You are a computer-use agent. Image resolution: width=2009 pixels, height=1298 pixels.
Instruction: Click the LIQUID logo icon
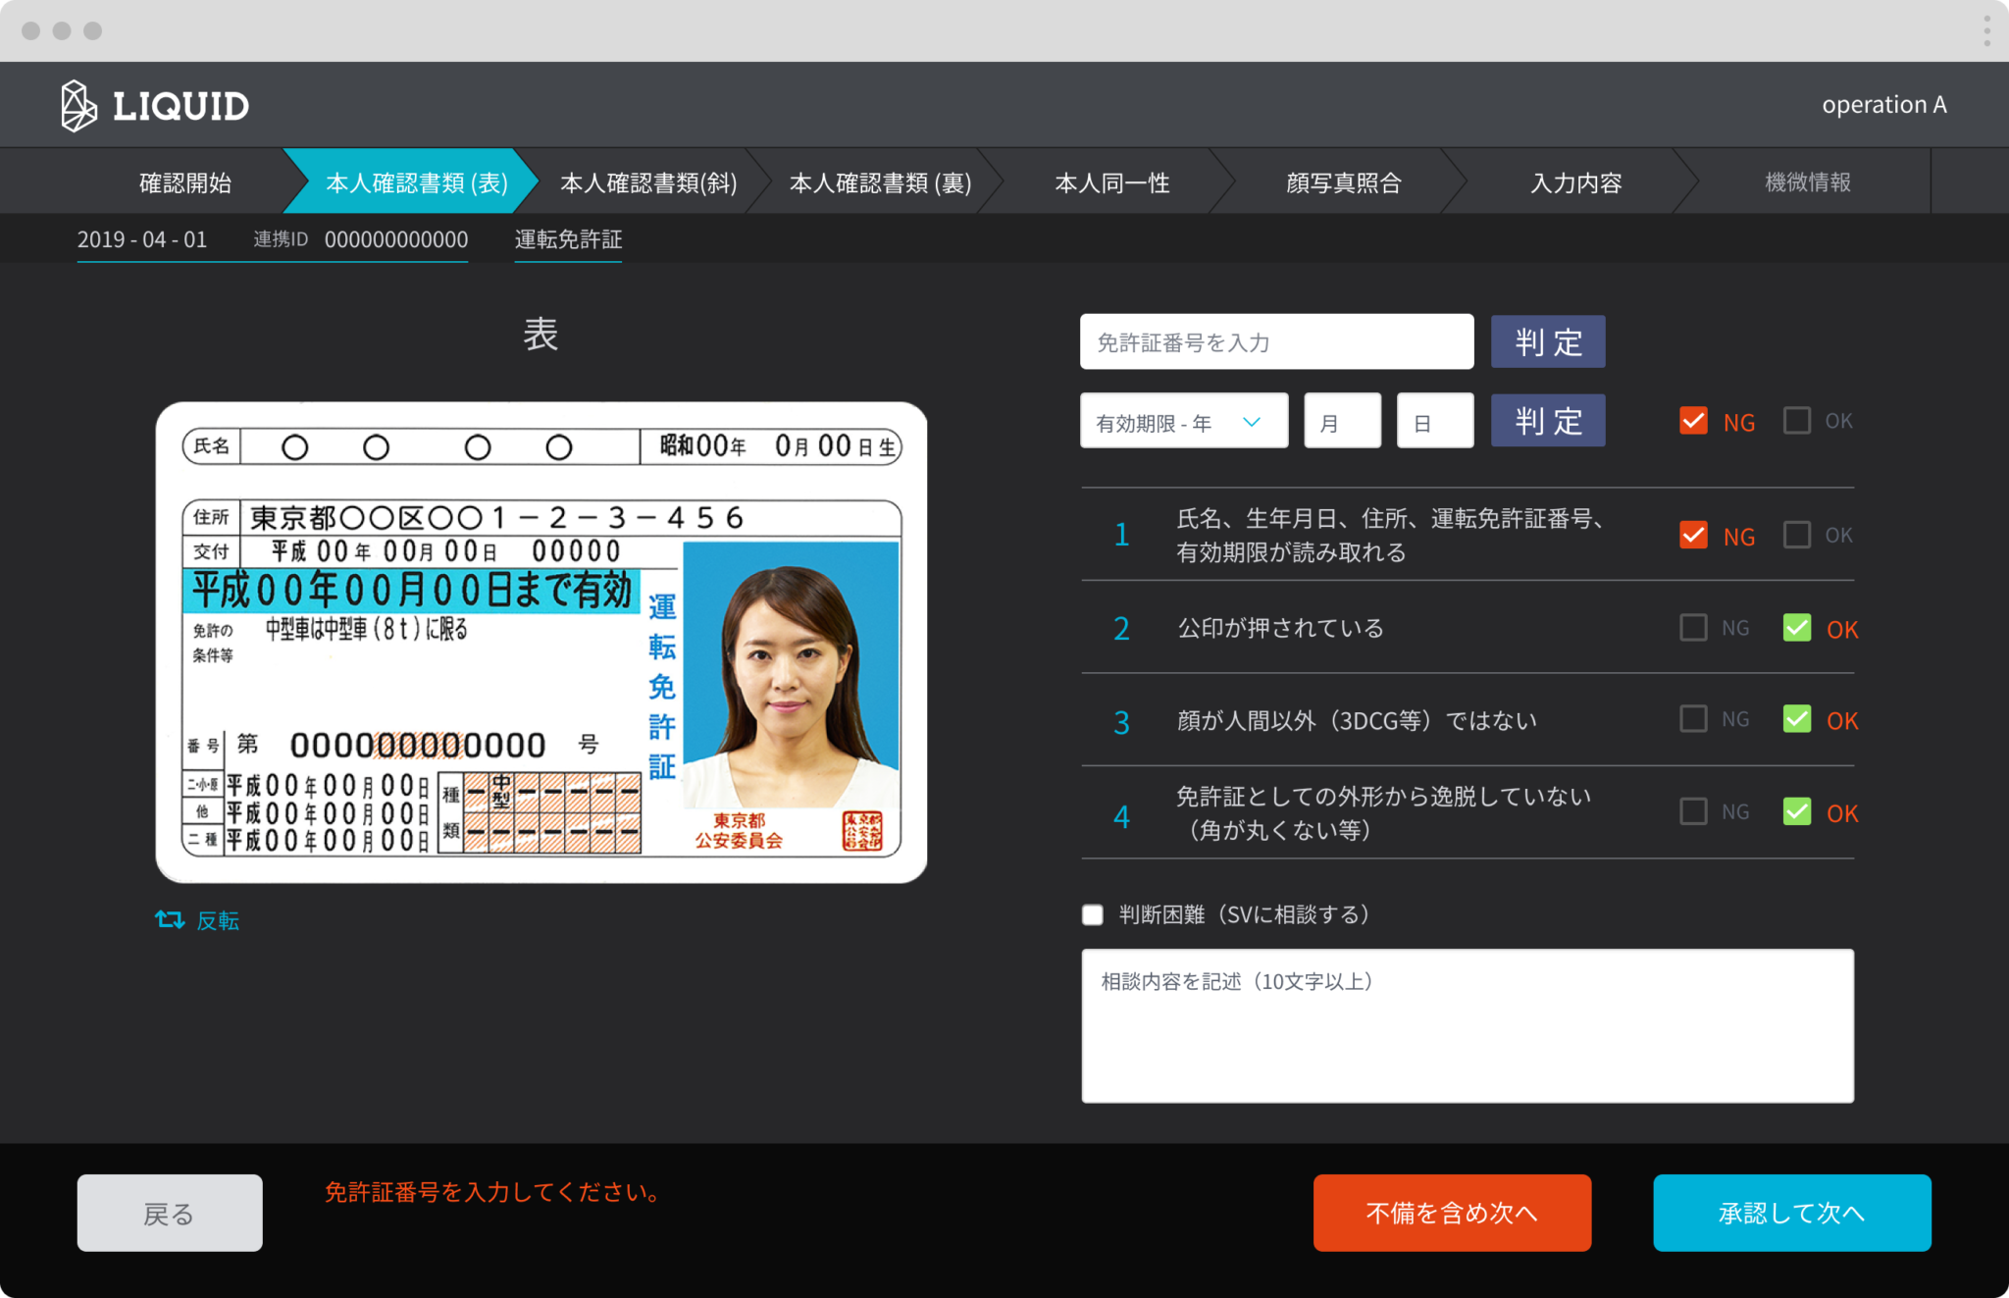[x=78, y=105]
